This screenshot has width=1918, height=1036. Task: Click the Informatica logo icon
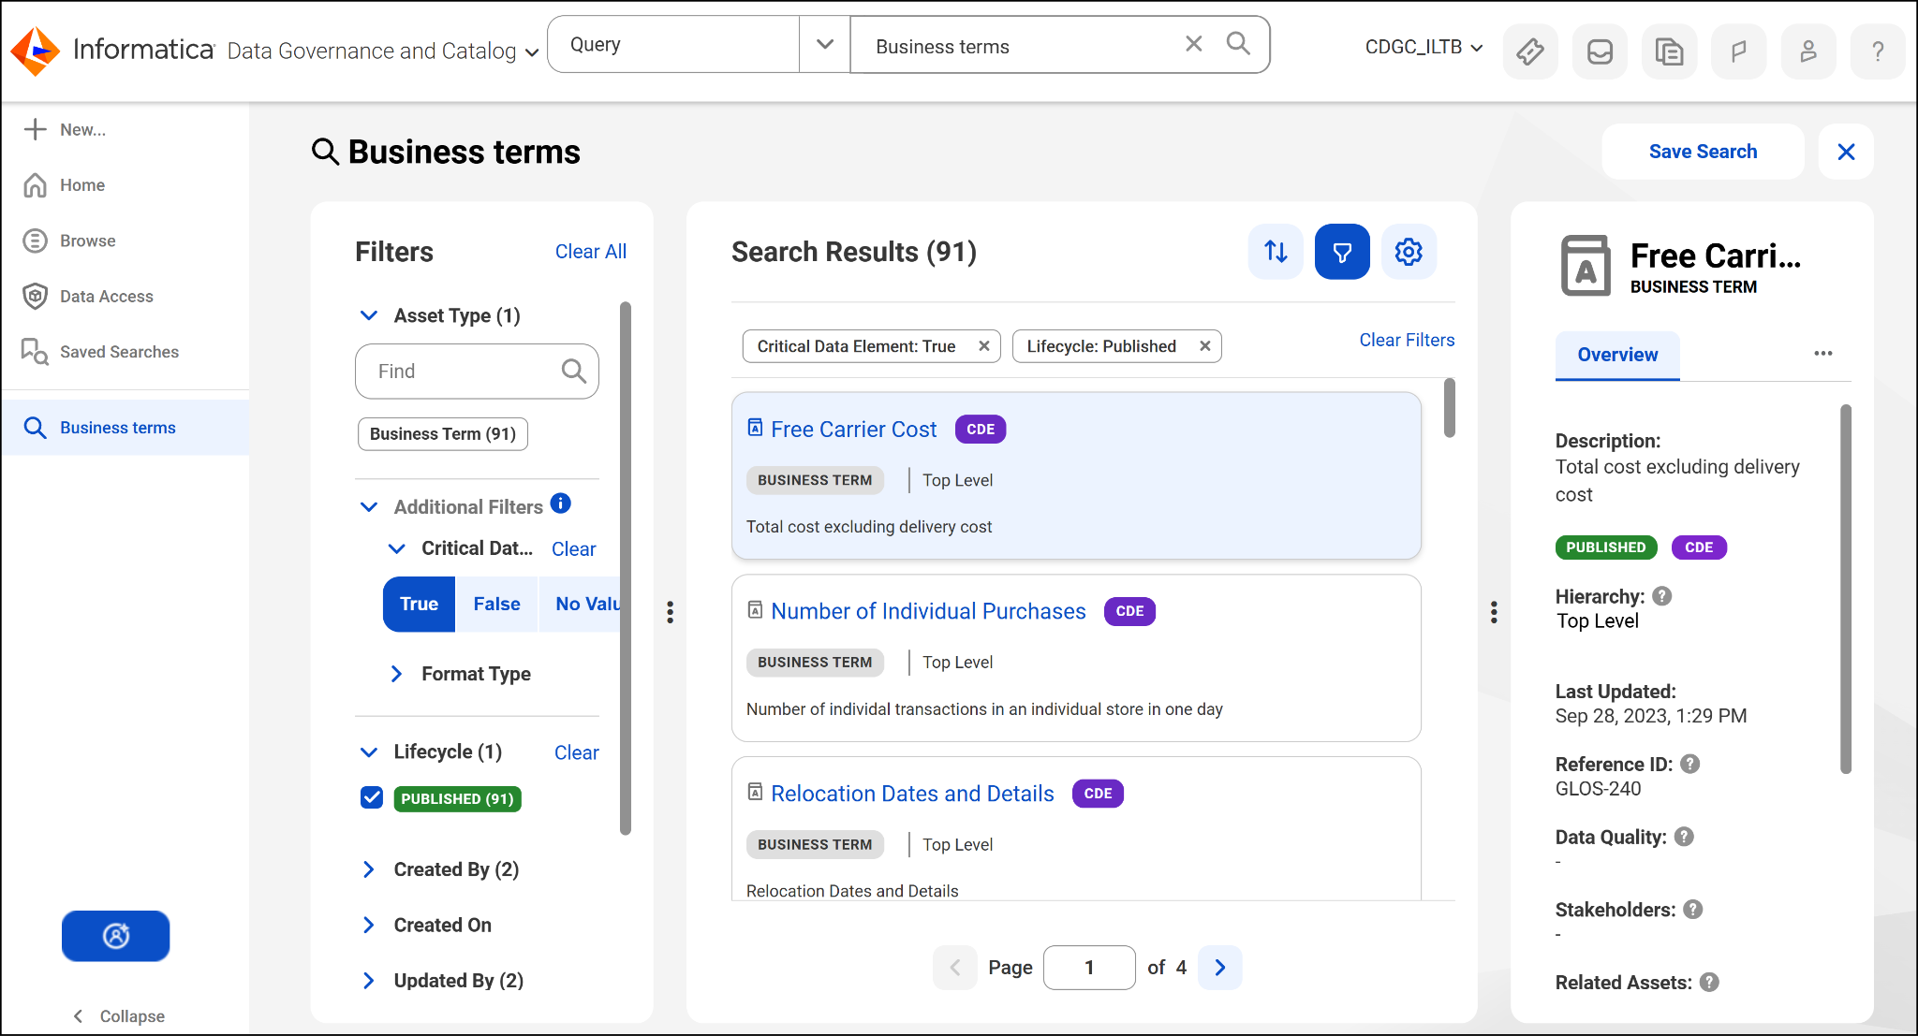35,51
